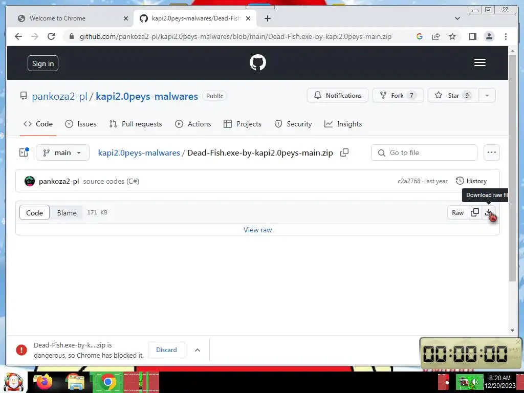Bookmark this page with the star icon

(452, 36)
